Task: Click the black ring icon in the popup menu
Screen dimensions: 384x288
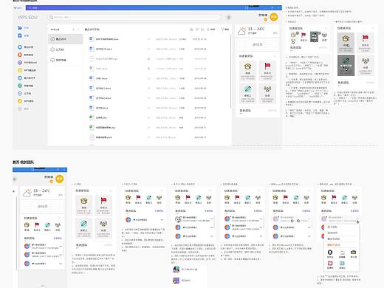Action: (x=330, y=252)
